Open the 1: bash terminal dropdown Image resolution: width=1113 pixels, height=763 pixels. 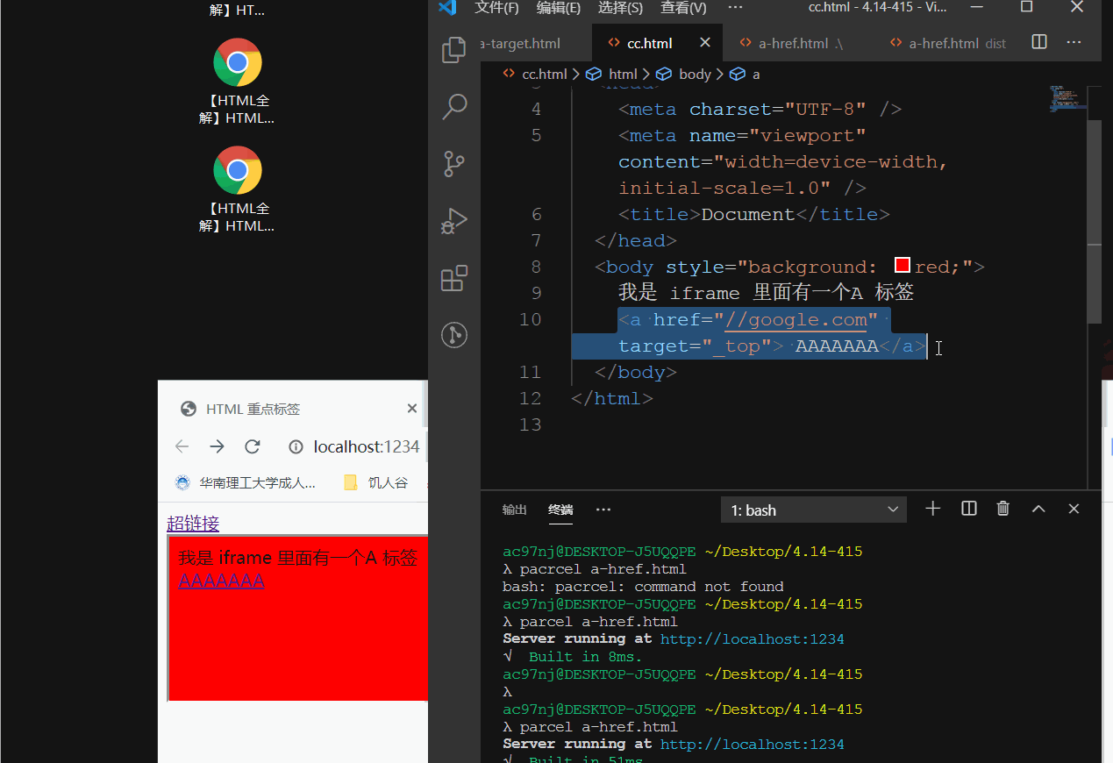(814, 510)
